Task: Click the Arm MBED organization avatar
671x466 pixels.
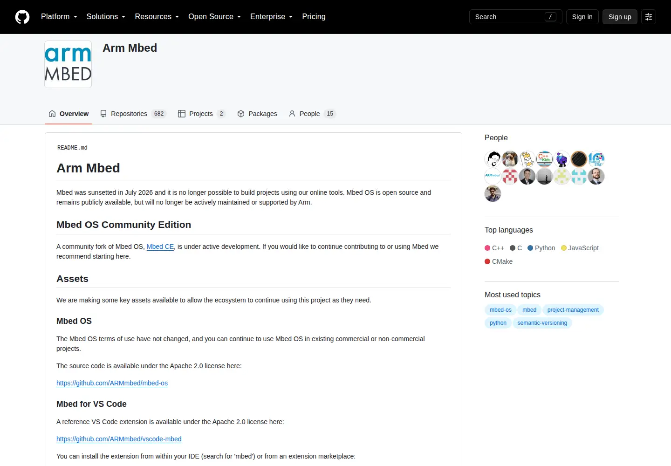Action: tap(68, 64)
